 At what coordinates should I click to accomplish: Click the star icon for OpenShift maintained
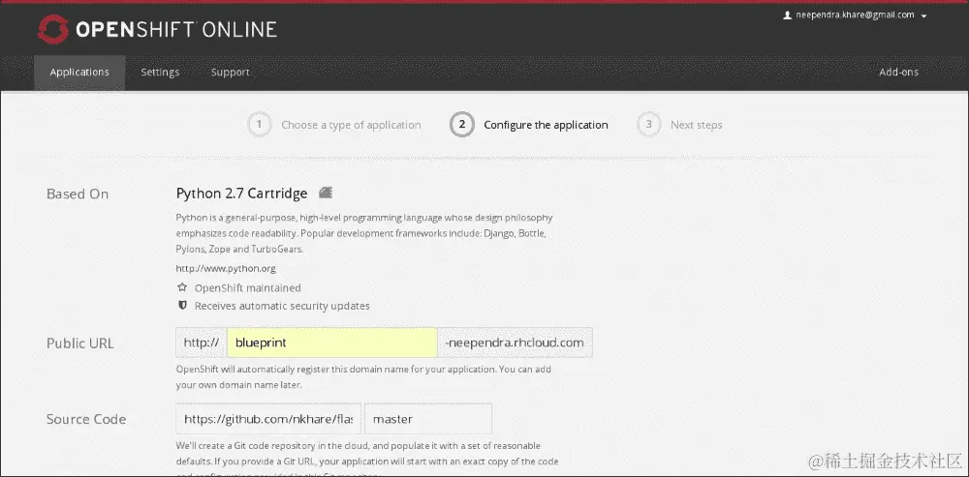[182, 287]
